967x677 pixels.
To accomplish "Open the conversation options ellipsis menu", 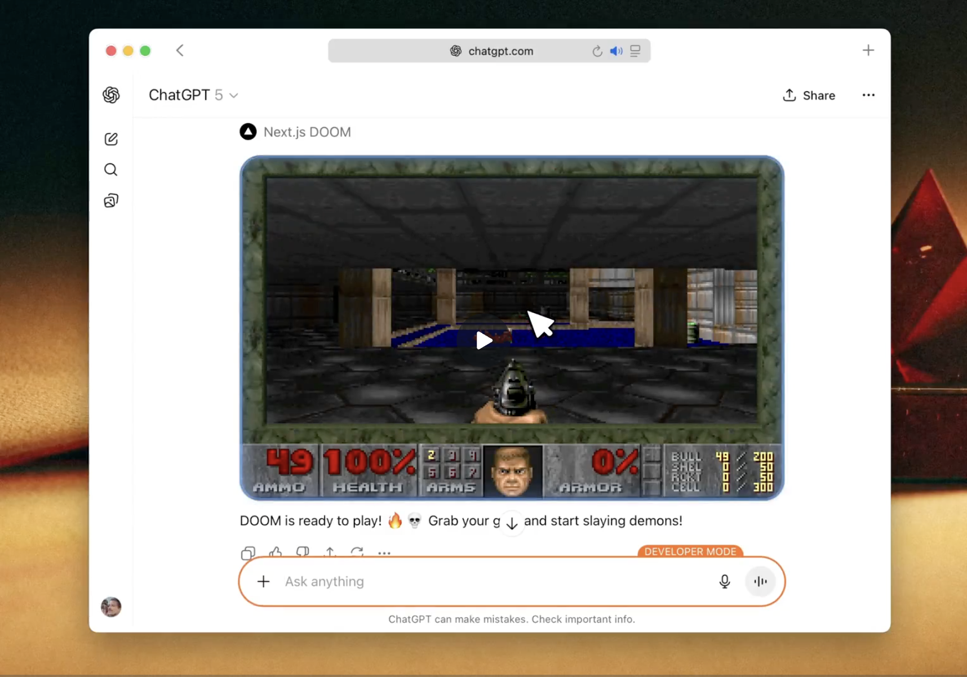I will click(868, 95).
